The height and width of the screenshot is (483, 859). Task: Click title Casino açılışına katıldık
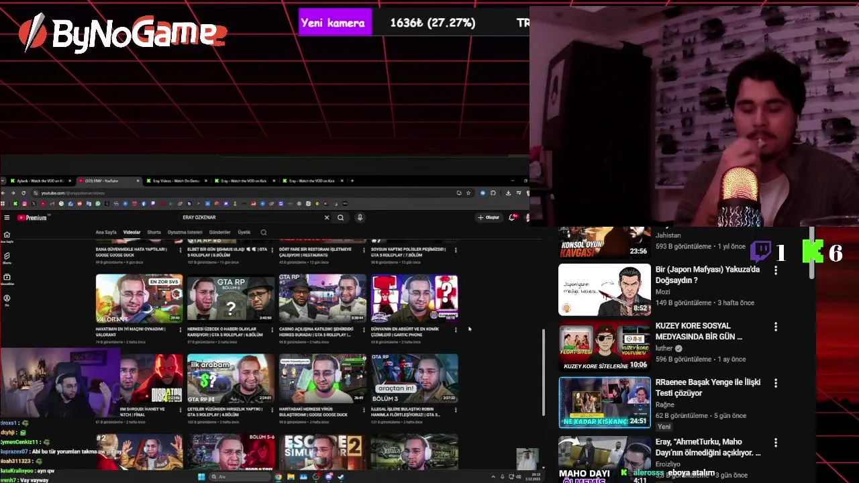316,331
